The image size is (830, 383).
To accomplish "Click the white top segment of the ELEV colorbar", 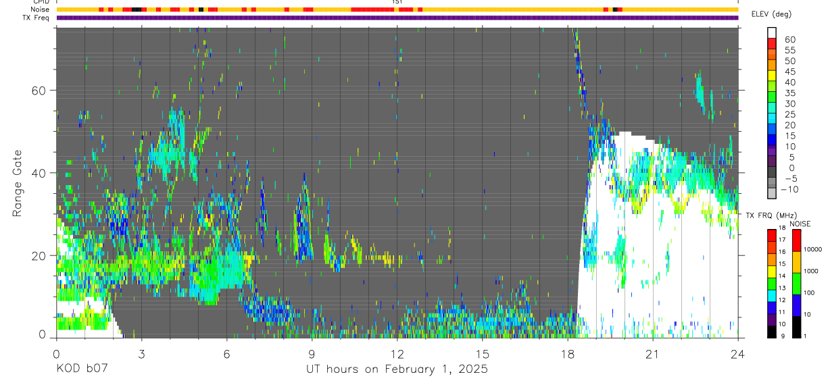I will [x=772, y=32].
